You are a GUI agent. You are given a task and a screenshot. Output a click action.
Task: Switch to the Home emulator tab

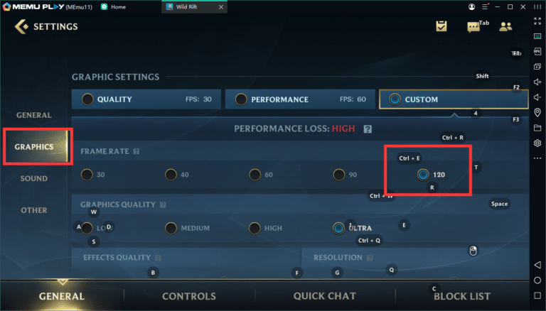[x=114, y=7]
